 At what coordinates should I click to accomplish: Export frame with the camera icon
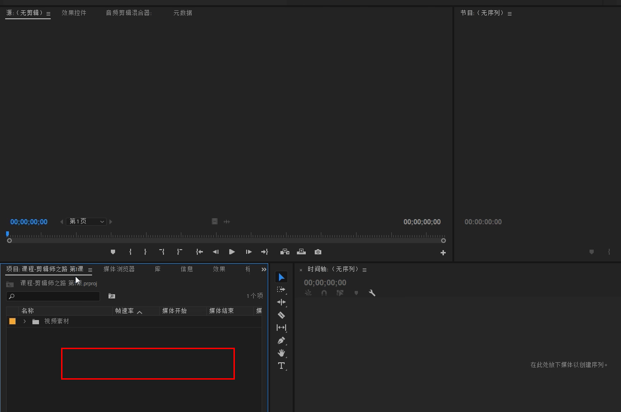coord(318,252)
